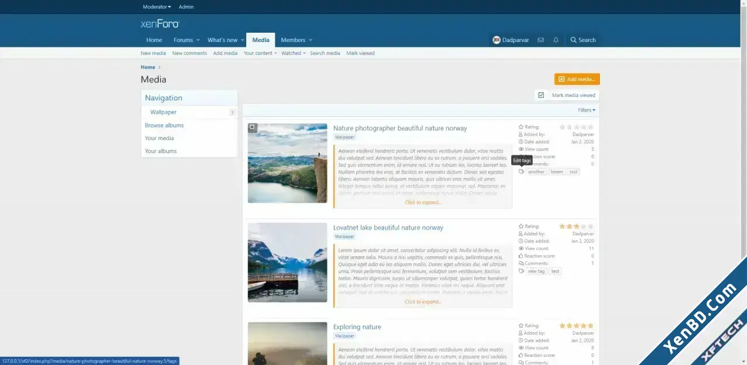The width and height of the screenshot is (747, 365).
Task: Click 'test' tag on first media item
Action: click(x=574, y=172)
